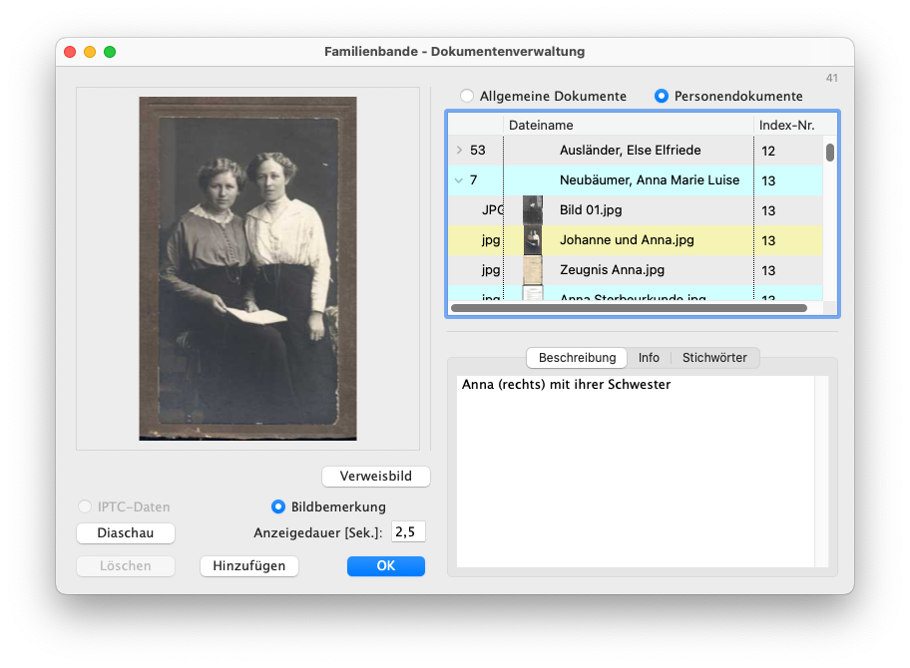910x668 pixels.
Task: Click into the Anzeigedauer seconds field
Action: 407,532
